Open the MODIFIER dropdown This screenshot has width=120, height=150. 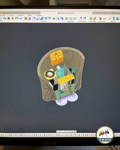[x=44, y=21]
